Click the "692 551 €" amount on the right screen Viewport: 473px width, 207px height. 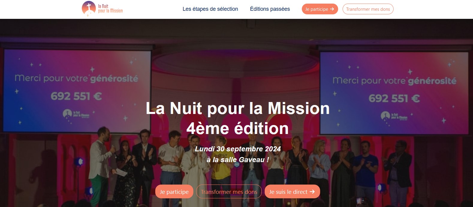(394, 98)
